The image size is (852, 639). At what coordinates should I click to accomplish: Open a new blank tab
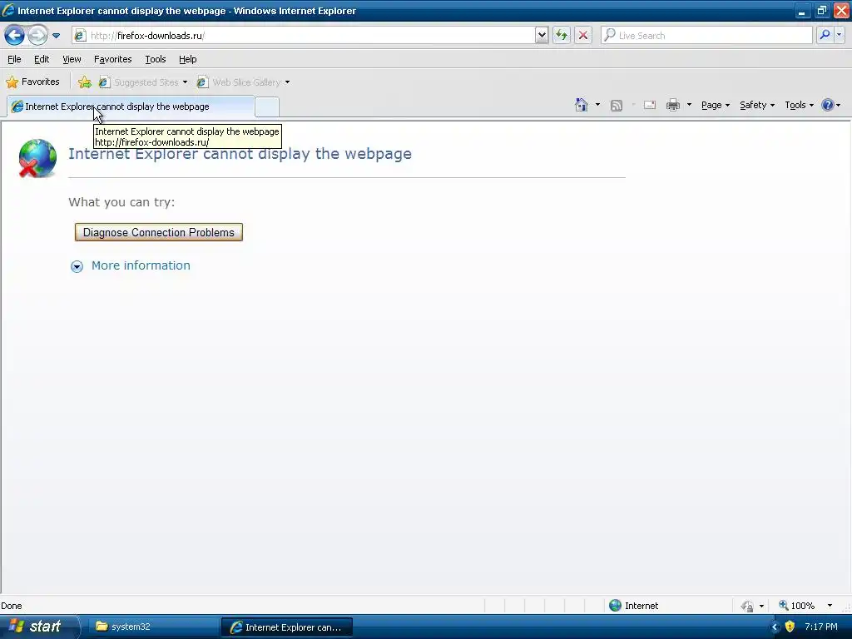[x=267, y=107]
